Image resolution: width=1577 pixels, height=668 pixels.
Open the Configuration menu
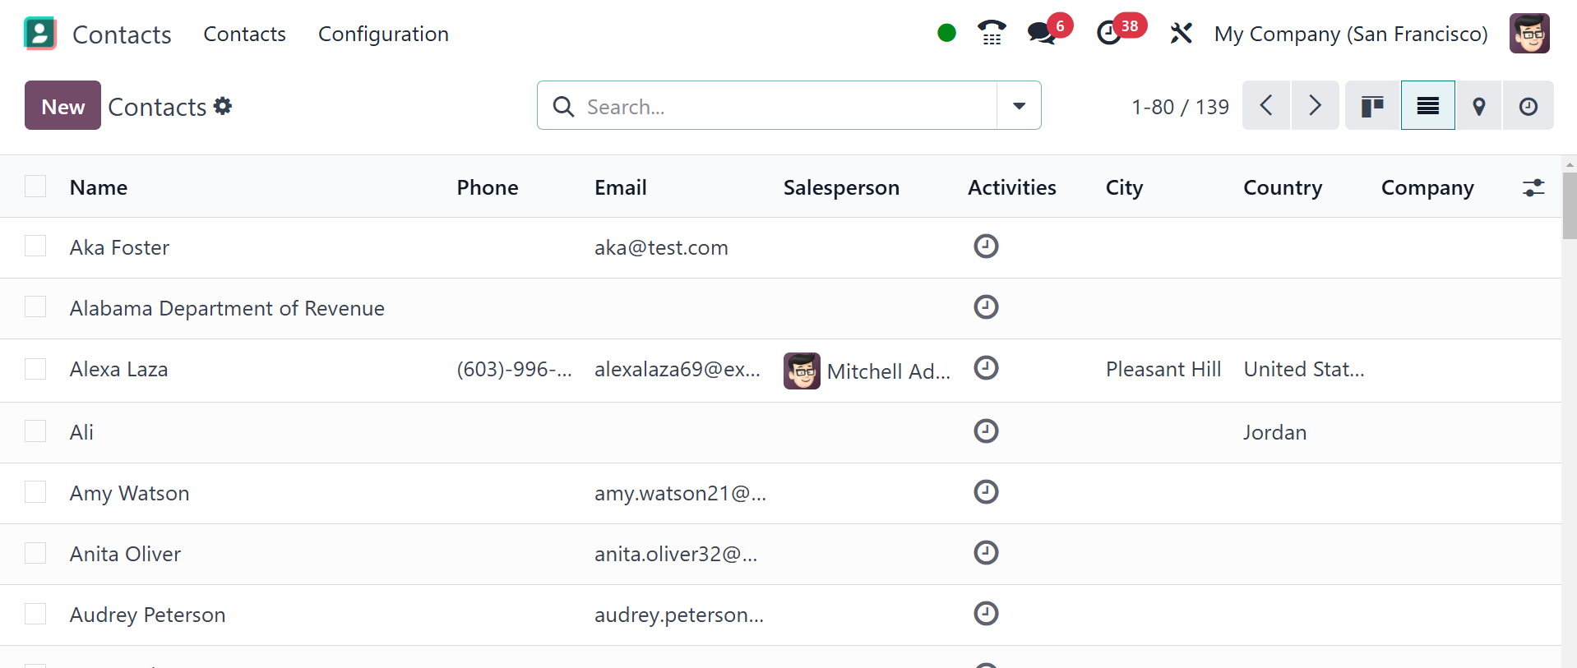383,34
